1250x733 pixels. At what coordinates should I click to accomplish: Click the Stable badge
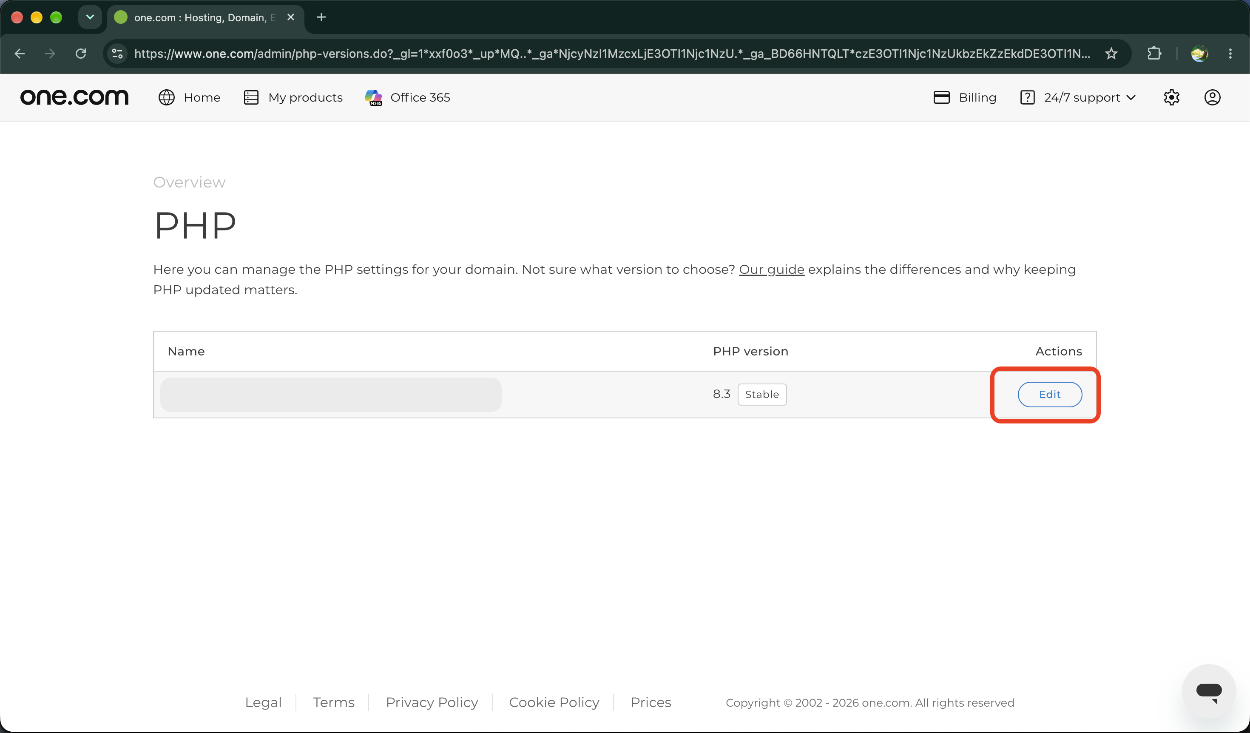[x=762, y=394]
